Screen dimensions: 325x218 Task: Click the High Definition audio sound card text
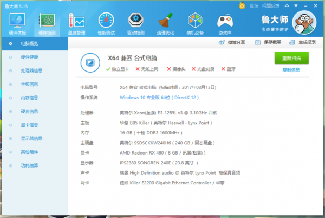(180, 173)
